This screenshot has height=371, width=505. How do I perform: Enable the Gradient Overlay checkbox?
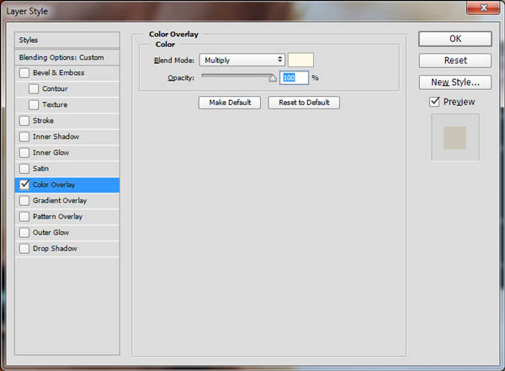[x=24, y=200]
